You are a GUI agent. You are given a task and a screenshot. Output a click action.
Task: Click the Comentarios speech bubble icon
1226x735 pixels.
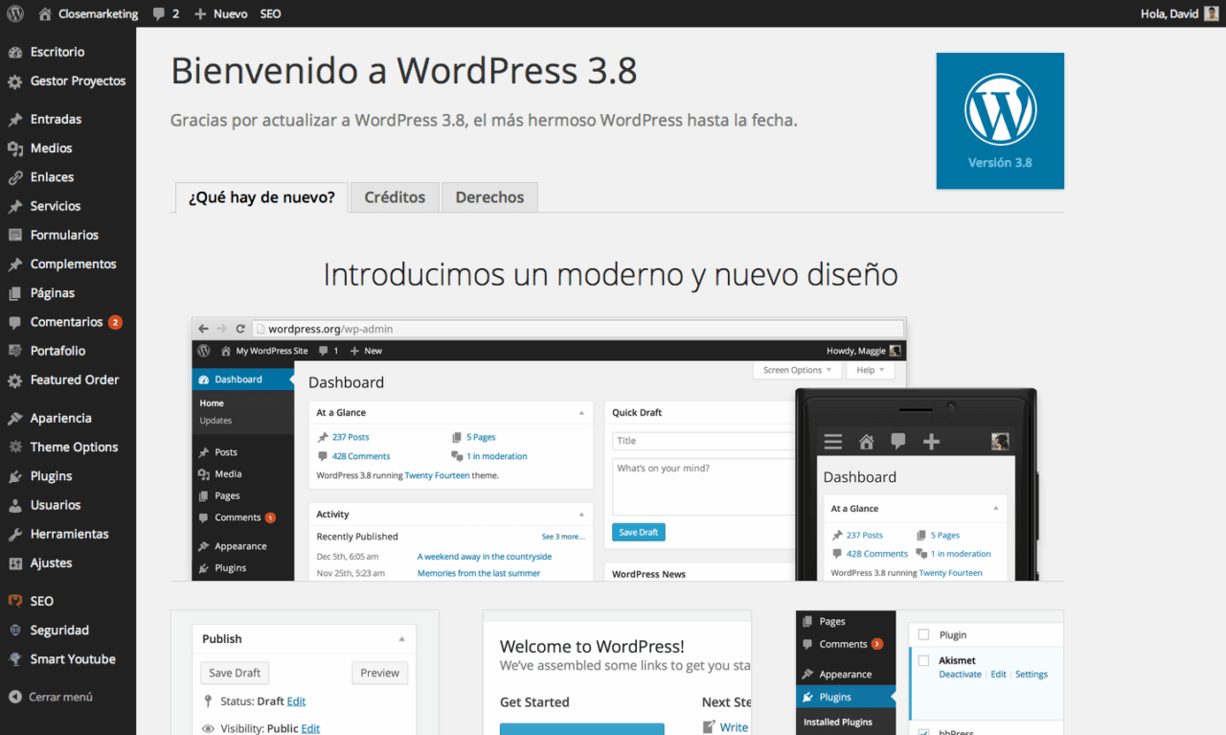14,322
